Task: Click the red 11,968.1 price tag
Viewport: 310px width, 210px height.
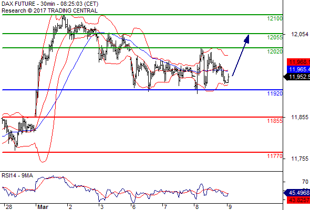Action: [298, 62]
